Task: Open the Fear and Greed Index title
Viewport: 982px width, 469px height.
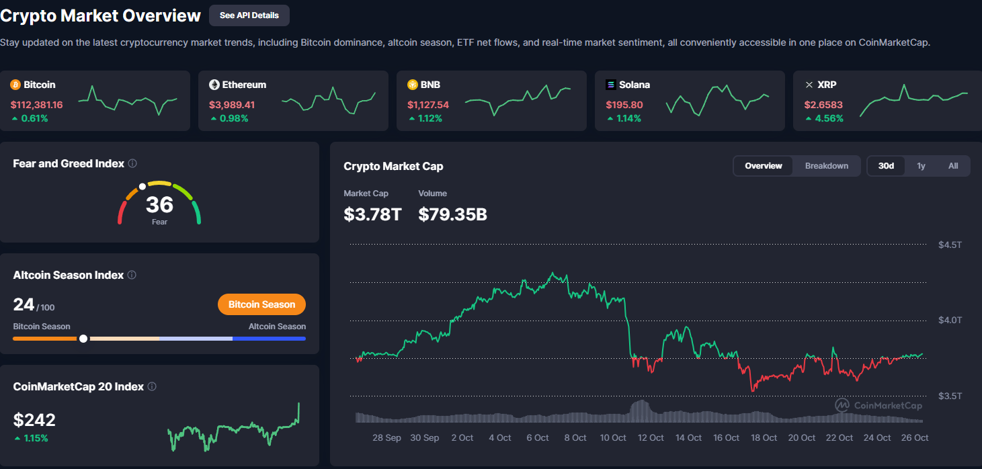Action: (69, 163)
